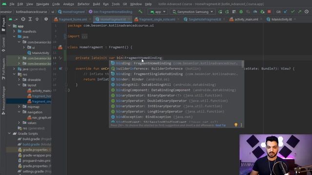Open the Tools menu
The image size is (312, 175).
click(116, 4)
